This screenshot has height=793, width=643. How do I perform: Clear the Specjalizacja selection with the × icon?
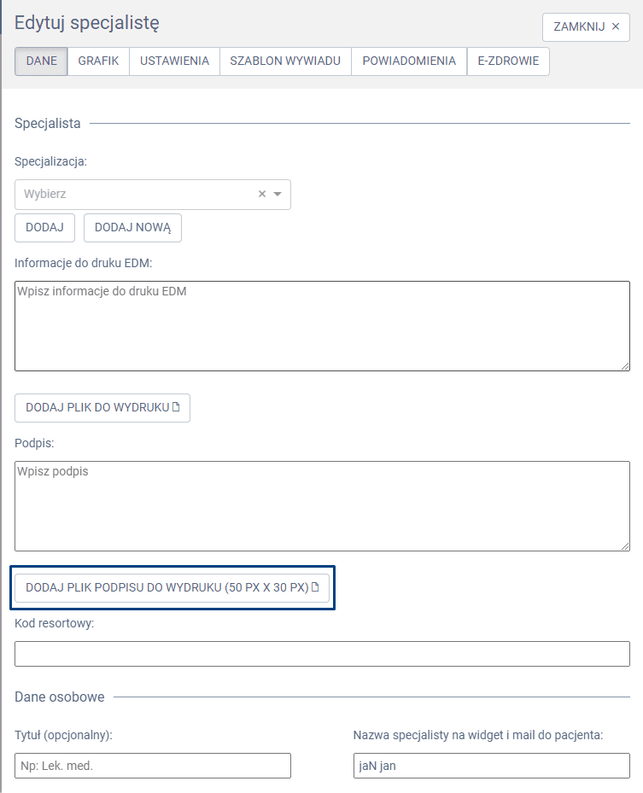point(262,194)
